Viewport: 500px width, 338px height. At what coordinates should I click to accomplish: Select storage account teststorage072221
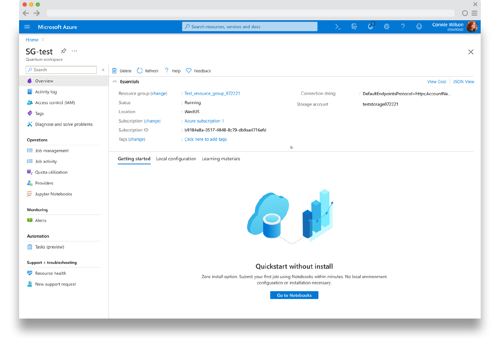pyautogui.click(x=380, y=104)
